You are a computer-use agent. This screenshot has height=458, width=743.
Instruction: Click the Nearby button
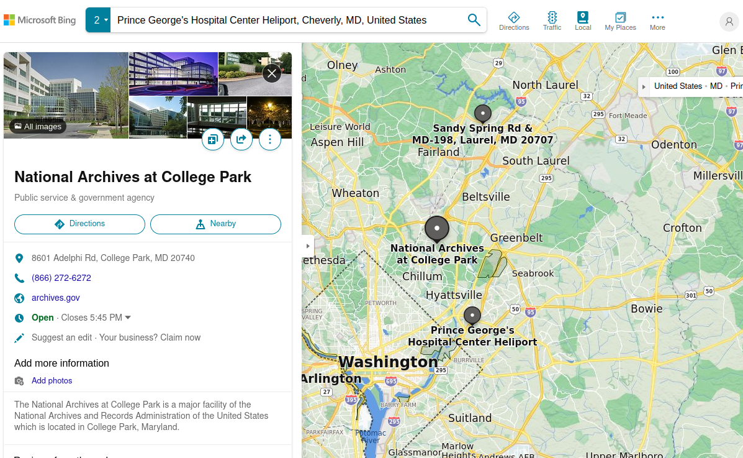(x=215, y=224)
